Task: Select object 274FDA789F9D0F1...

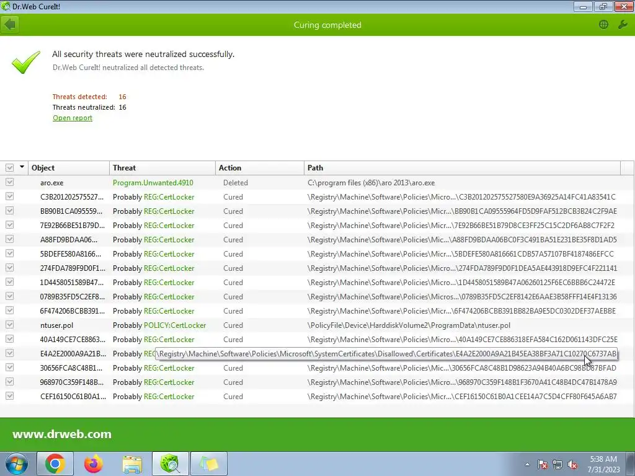Action: click(x=73, y=268)
